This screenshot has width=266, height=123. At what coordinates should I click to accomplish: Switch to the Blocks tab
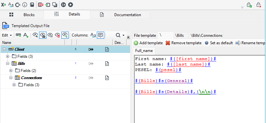coord(22,15)
